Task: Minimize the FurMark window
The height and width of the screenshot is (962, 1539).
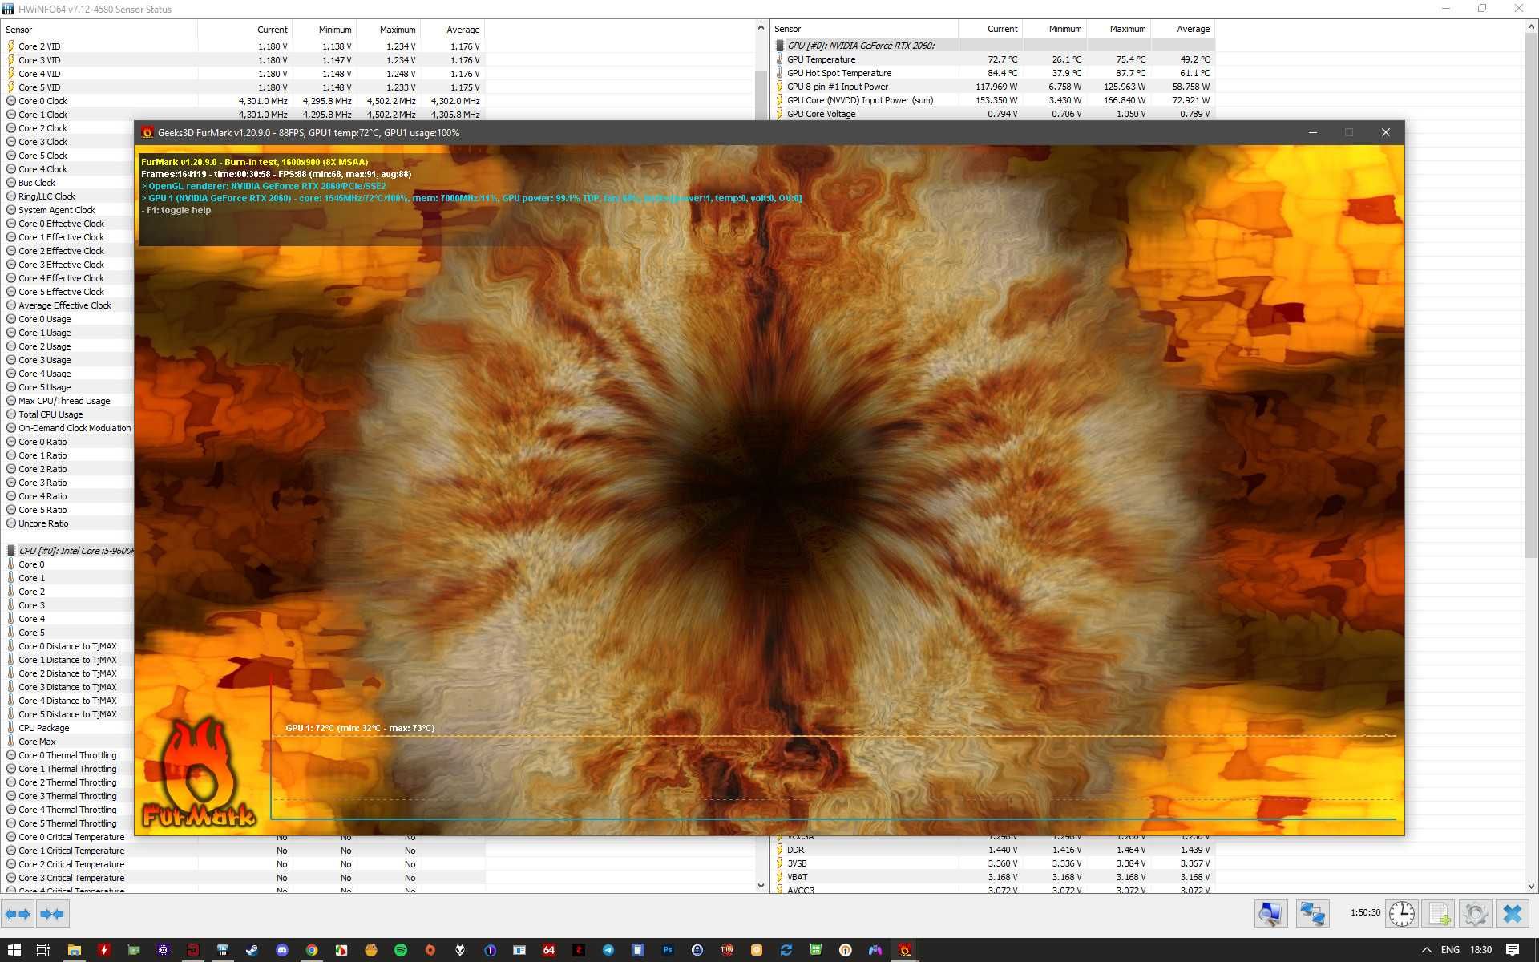Action: (1313, 132)
